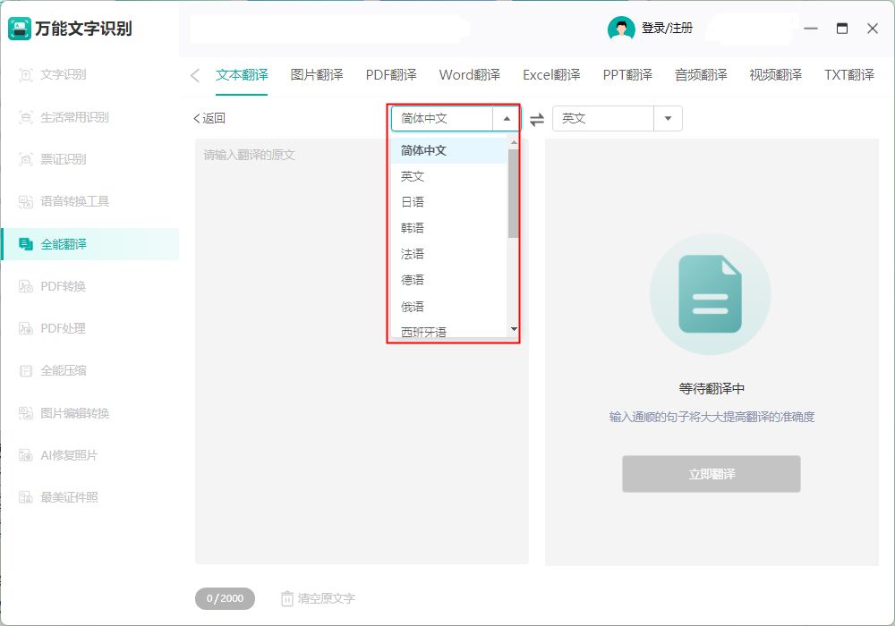The image size is (895, 626).
Task: Switch to the TXT翻译 tab
Action: click(x=848, y=75)
